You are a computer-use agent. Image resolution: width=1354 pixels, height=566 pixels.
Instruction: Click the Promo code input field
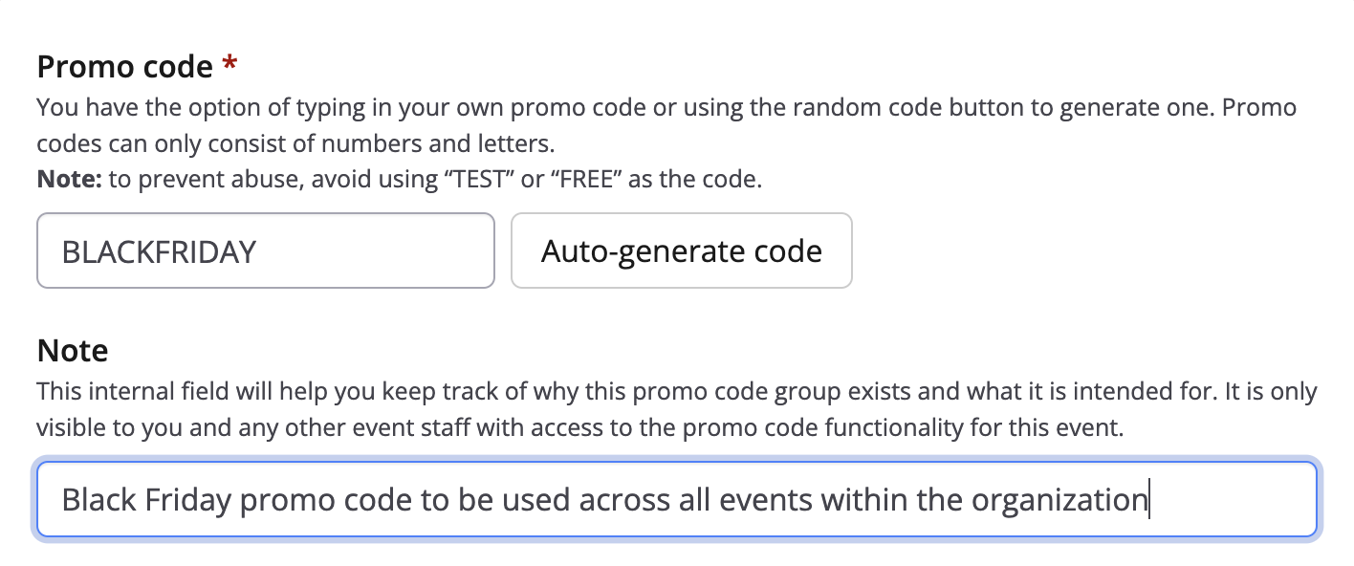pyautogui.click(x=265, y=251)
